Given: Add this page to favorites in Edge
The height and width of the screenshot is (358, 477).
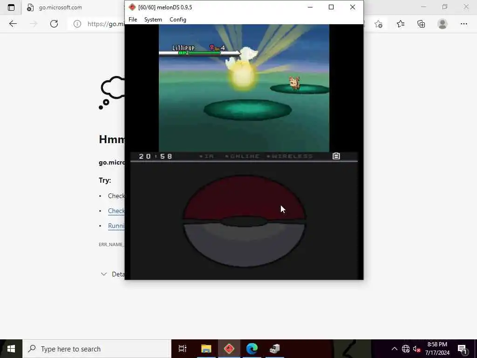Looking at the screenshot, I should 378,24.
